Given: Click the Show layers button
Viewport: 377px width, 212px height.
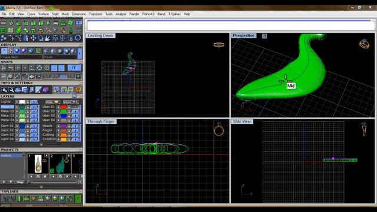Looking at the screenshot, I should (71, 102).
